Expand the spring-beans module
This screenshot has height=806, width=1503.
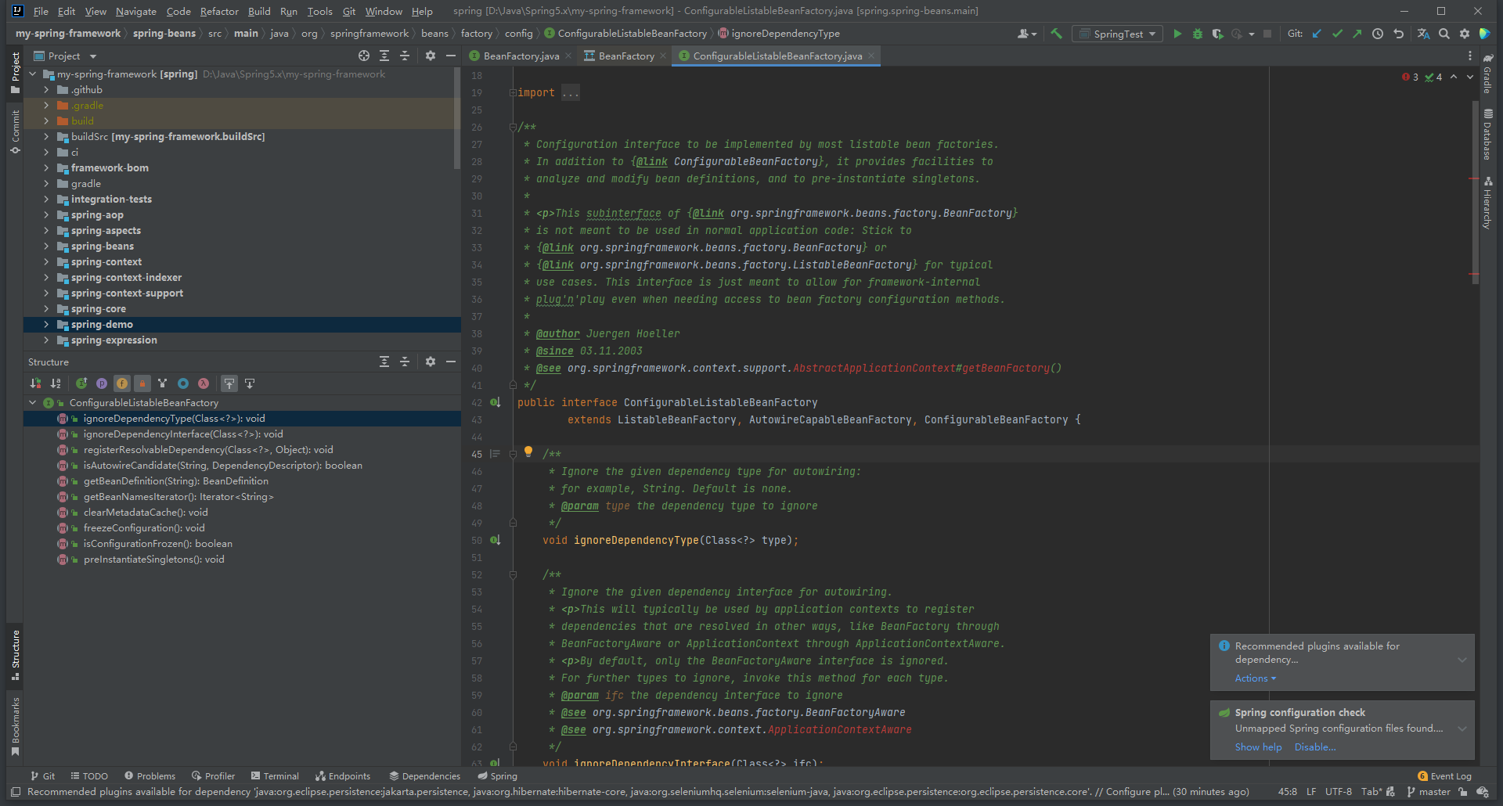46,246
